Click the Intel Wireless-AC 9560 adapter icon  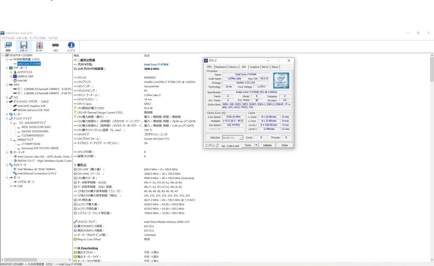tap(15, 169)
